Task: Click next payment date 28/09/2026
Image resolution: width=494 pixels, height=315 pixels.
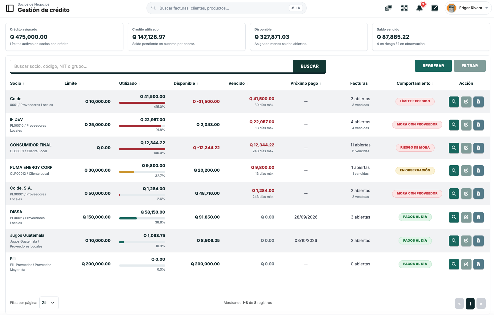Action: tap(306, 217)
